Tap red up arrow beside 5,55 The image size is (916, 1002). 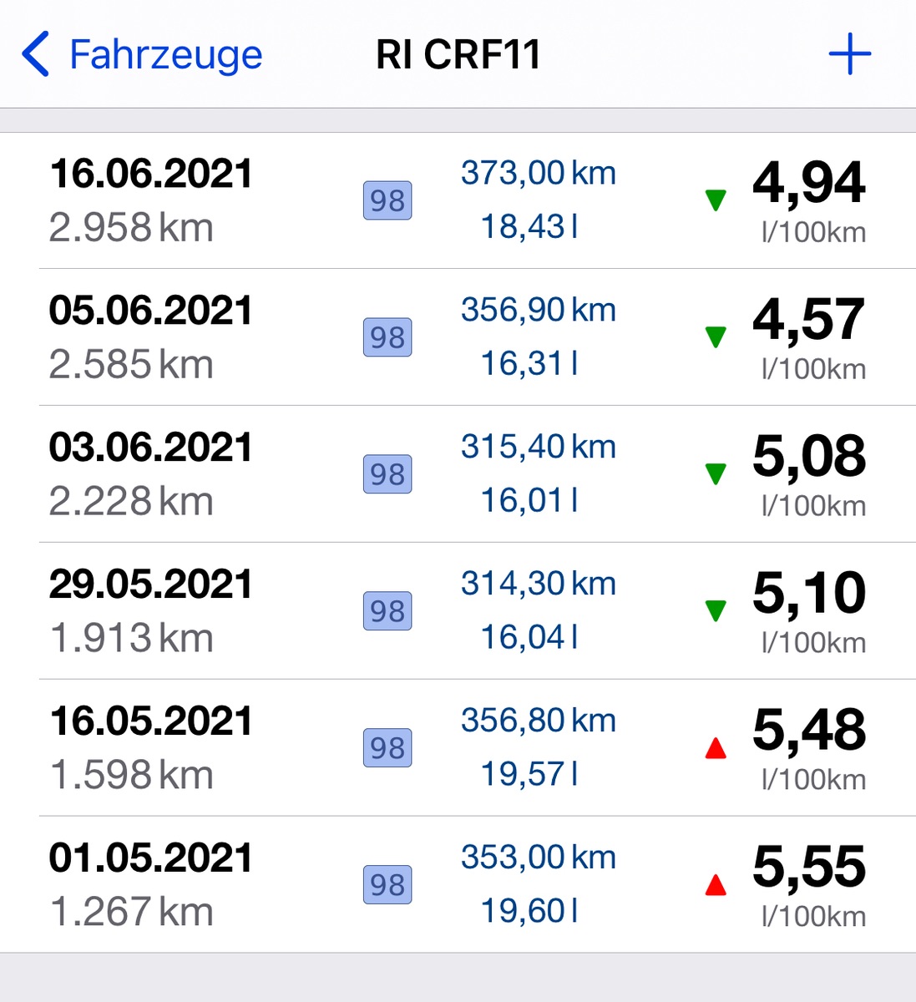716,885
